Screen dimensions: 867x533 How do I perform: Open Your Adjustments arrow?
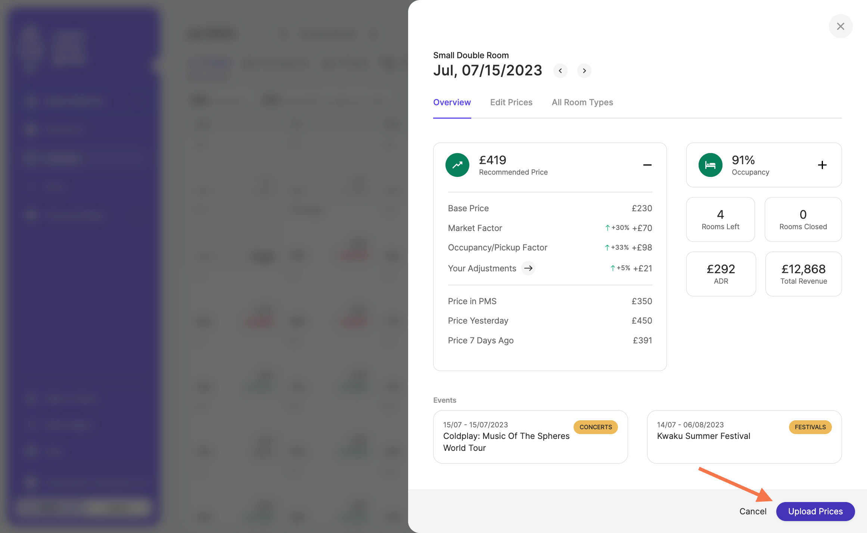tap(528, 268)
